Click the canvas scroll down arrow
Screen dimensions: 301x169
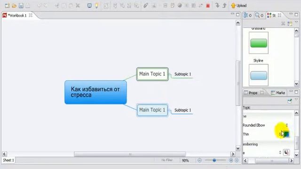238,148
